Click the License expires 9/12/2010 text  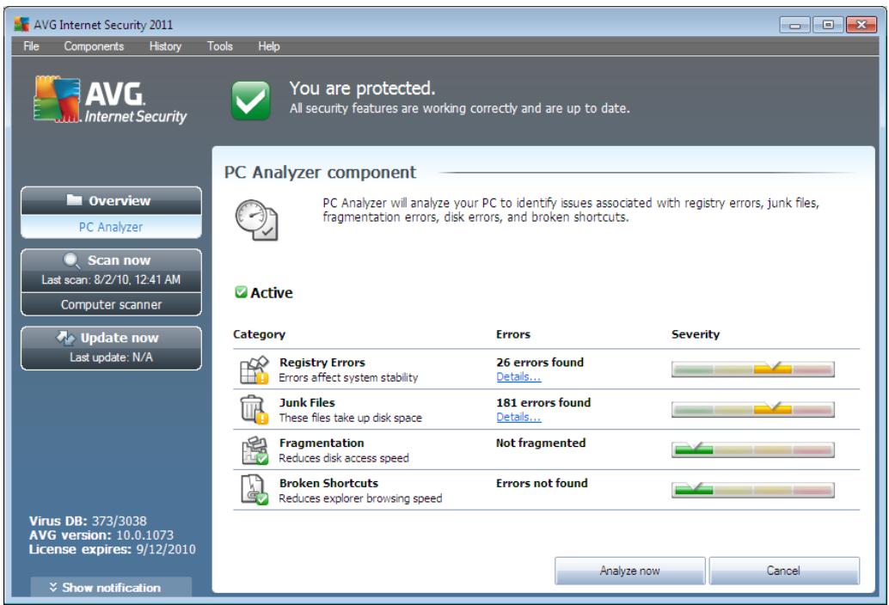pyautogui.click(x=113, y=549)
